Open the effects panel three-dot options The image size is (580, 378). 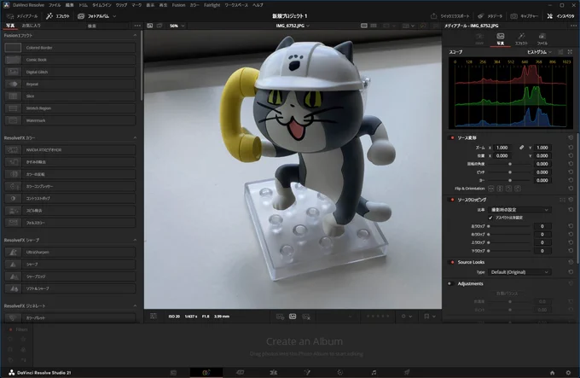[x=137, y=26]
